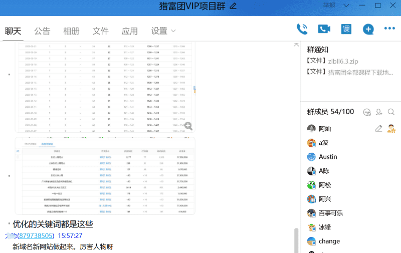Open the 群通知 header
This screenshot has width=401, height=253.
pos(317,50)
